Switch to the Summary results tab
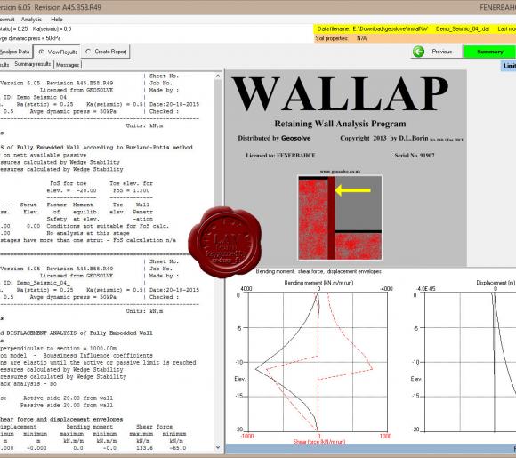Screen dimensions: 516x458 point(33,64)
